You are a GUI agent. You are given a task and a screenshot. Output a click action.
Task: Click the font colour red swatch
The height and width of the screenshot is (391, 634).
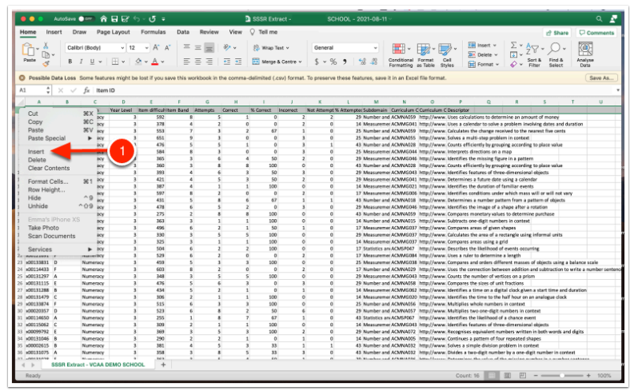(153, 62)
